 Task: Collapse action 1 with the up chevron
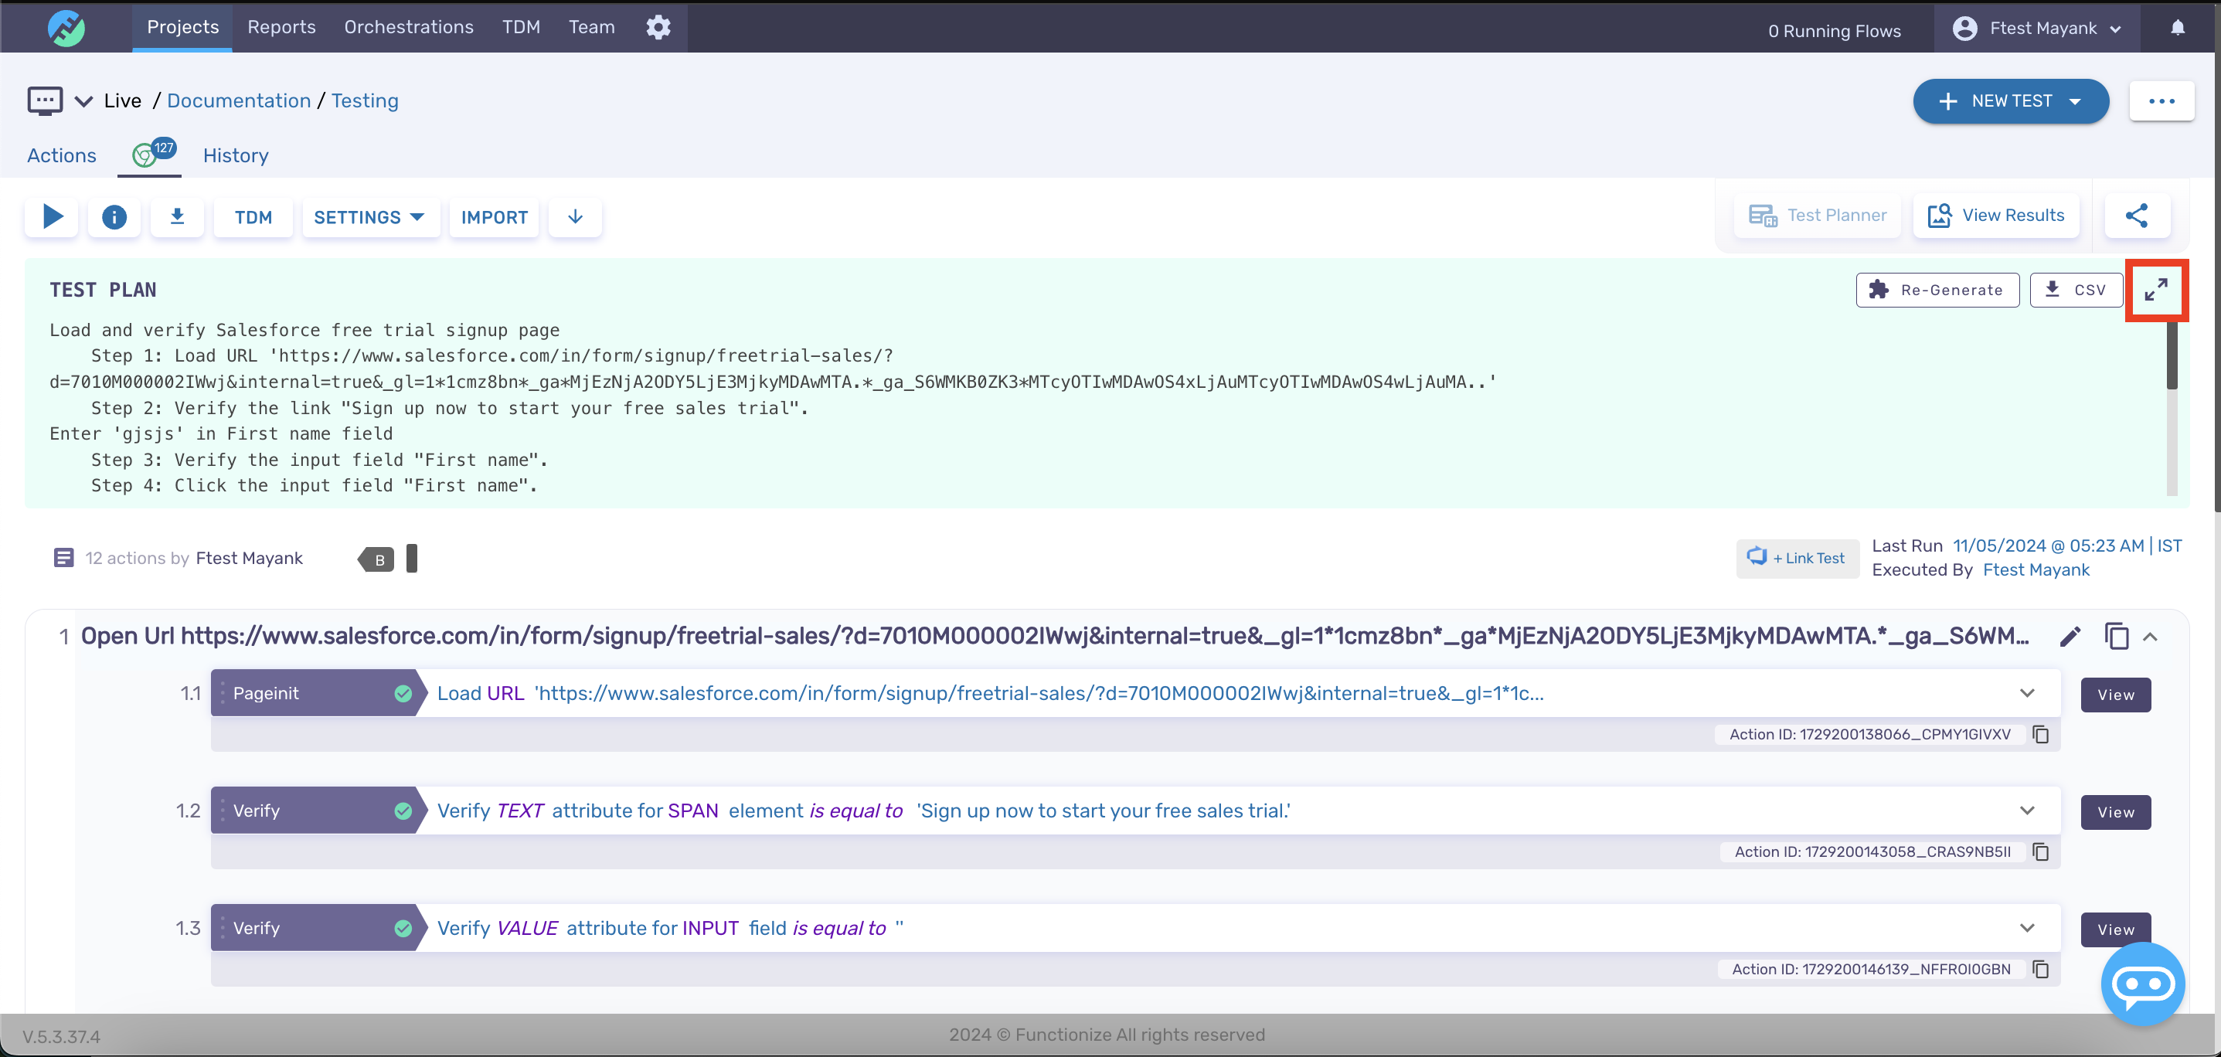pos(2151,637)
